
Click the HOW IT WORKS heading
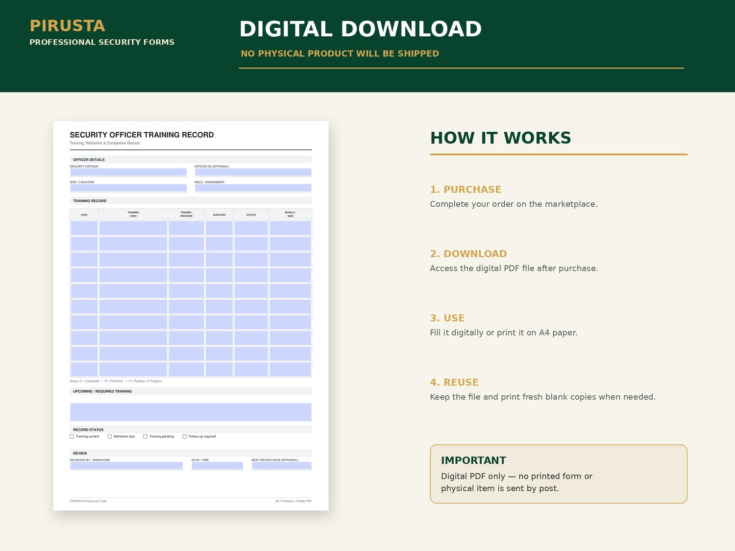pyautogui.click(x=500, y=138)
